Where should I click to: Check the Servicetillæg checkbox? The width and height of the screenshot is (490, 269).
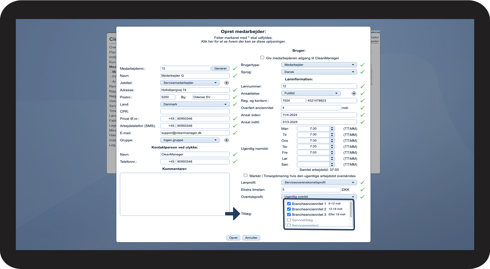click(289, 220)
